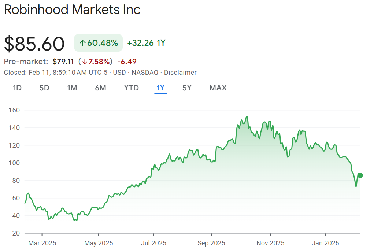The width and height of the screenshot is (374, 252).
Task: Click the active 1Y tab
Action: pos(161,88)
